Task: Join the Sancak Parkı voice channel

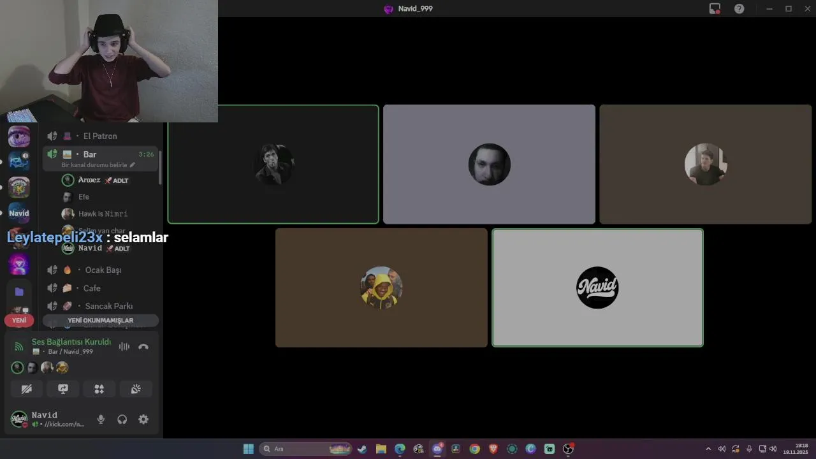Action: [101, 306]
